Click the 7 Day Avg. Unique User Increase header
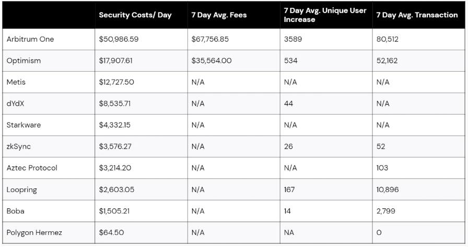This screenshot has height=247, width=468. pos(325,15)
